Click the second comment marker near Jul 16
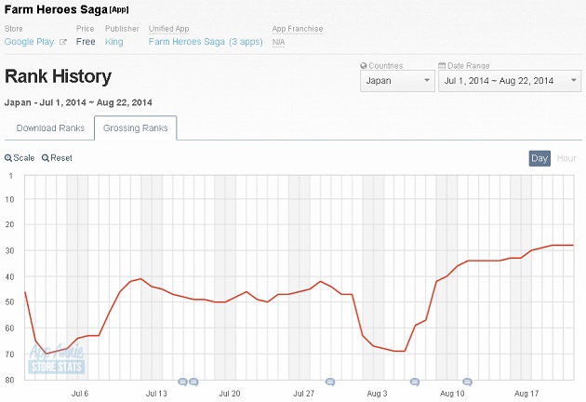Image resolution: width=586 pixels, height=402 pixels. 193,382
